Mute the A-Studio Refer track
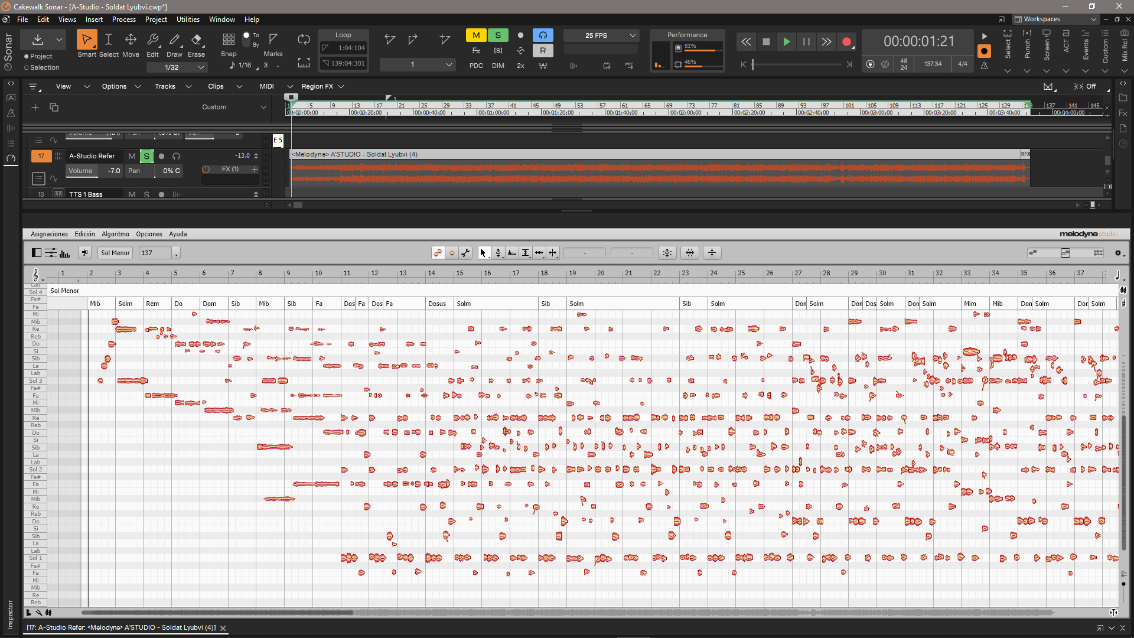 pyautogui.click(x=132, y=156)
